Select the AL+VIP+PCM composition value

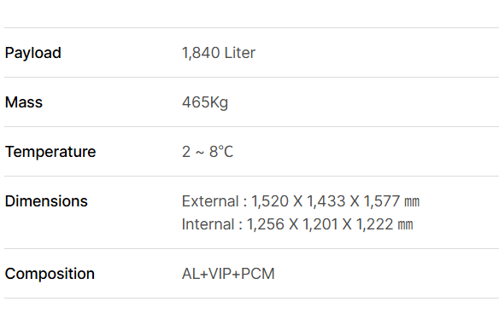[x=228, y=274]
